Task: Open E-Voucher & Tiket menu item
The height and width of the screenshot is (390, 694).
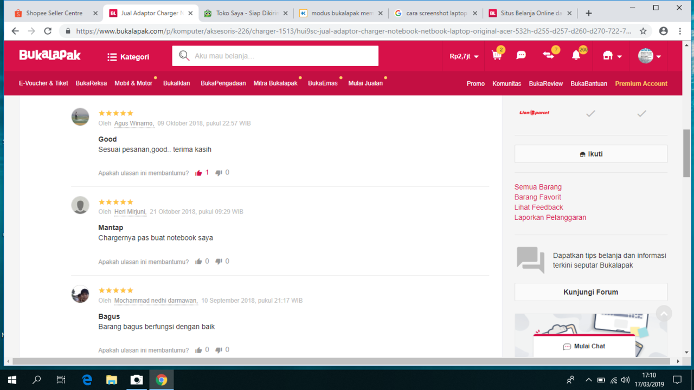Action: (x=43, y=83)
